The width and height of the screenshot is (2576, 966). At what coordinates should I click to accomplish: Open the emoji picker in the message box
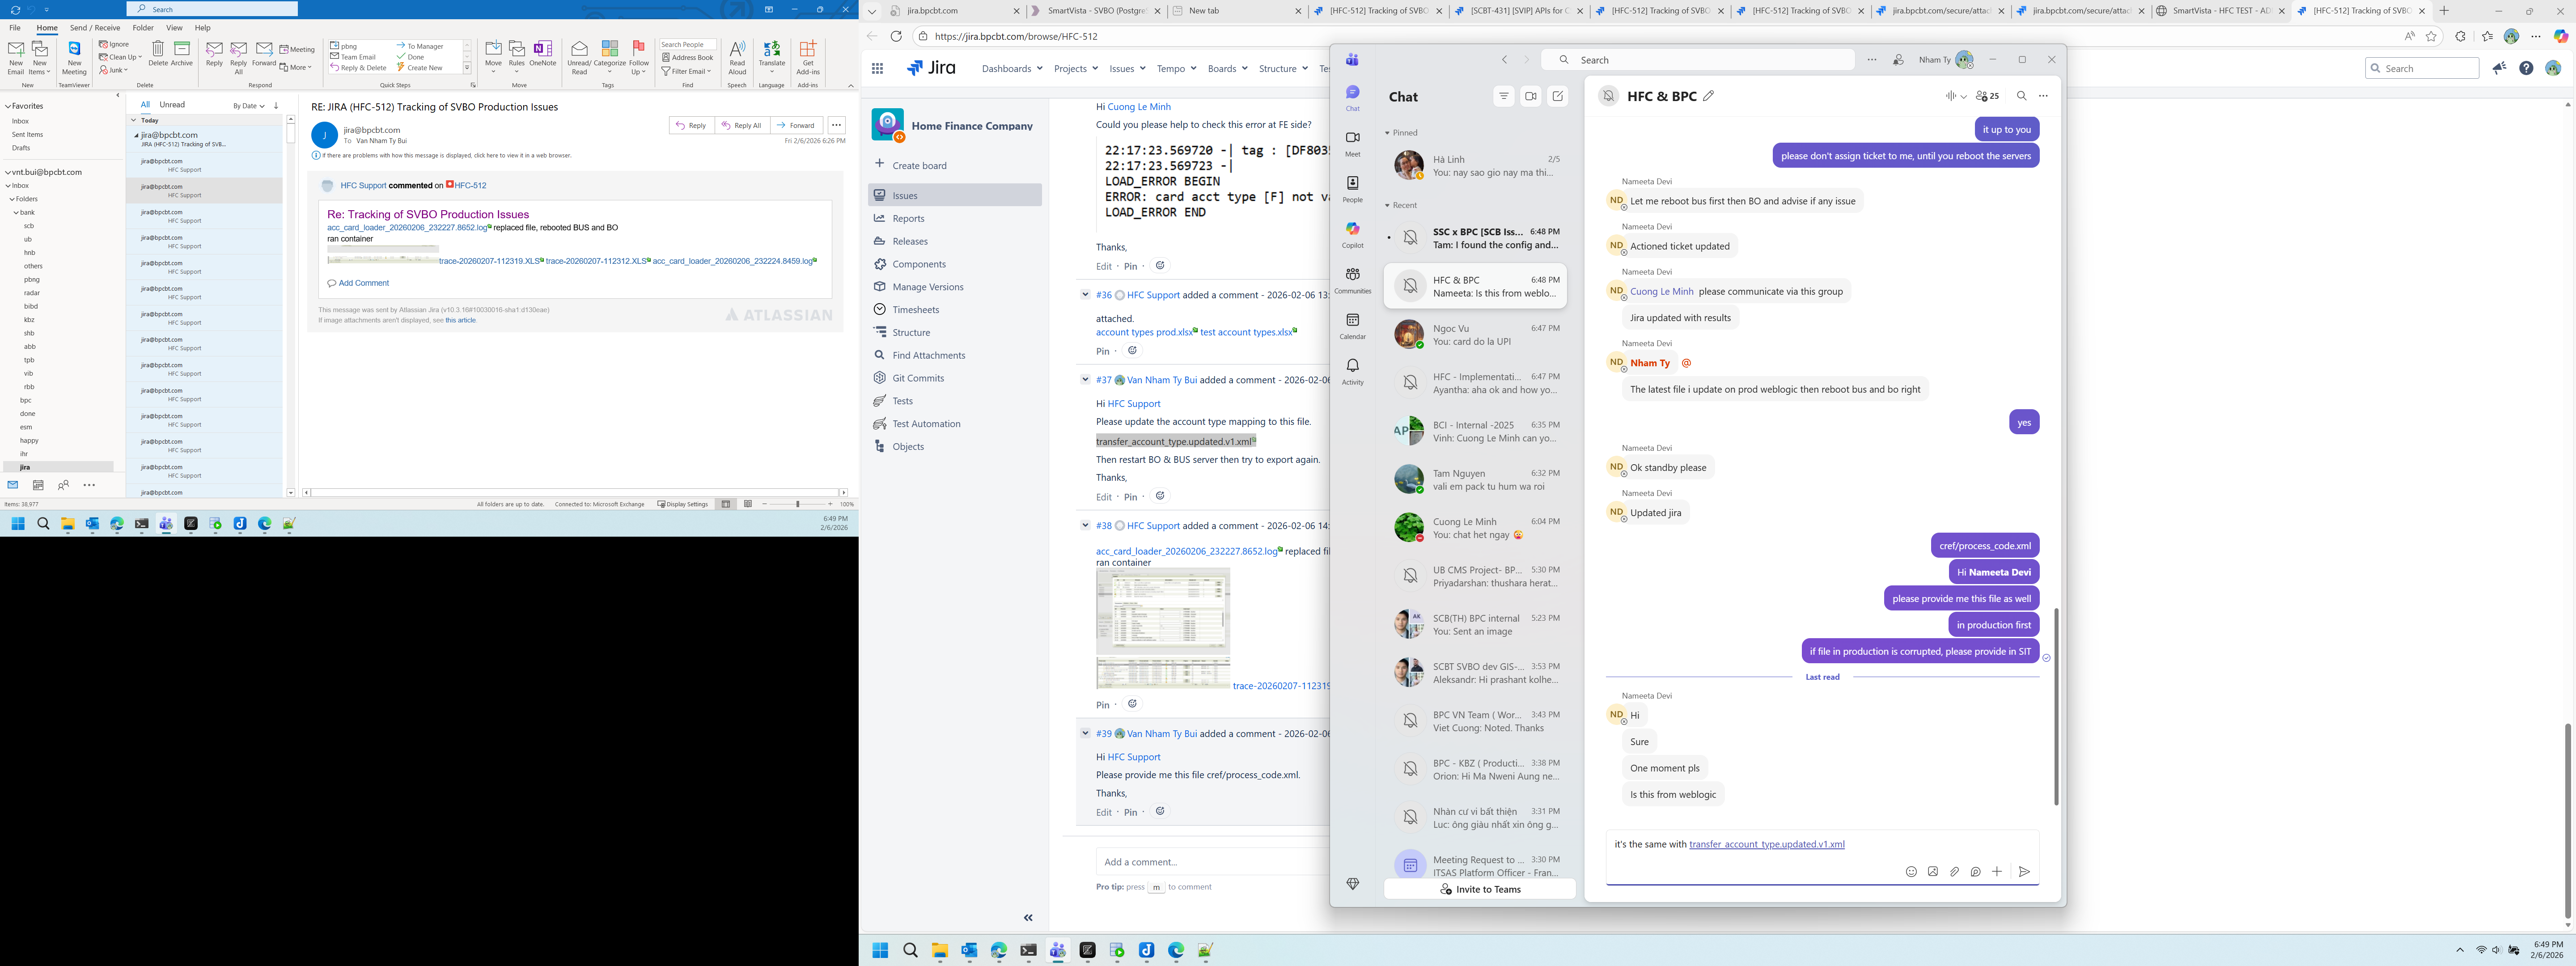point(1911,872)
